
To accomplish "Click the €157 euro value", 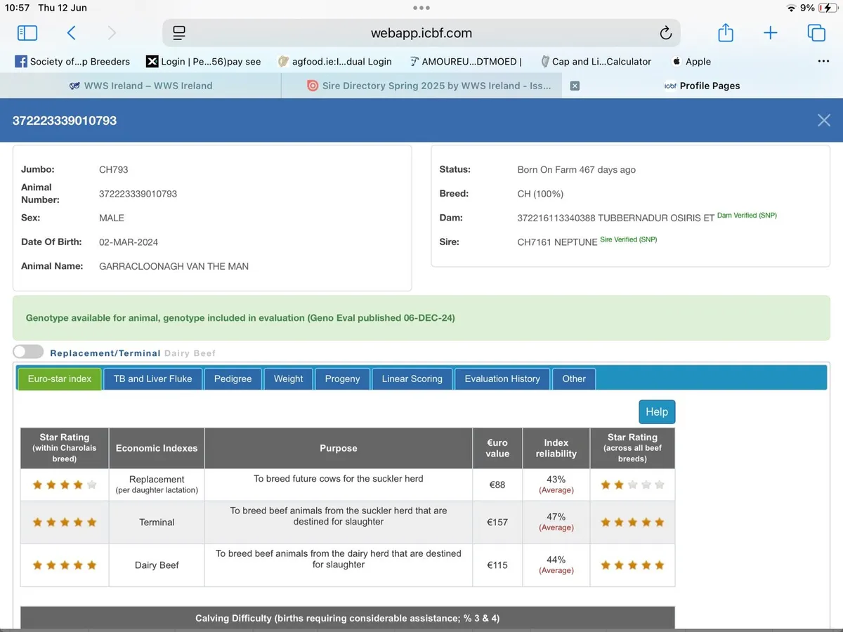I will 497,522.
